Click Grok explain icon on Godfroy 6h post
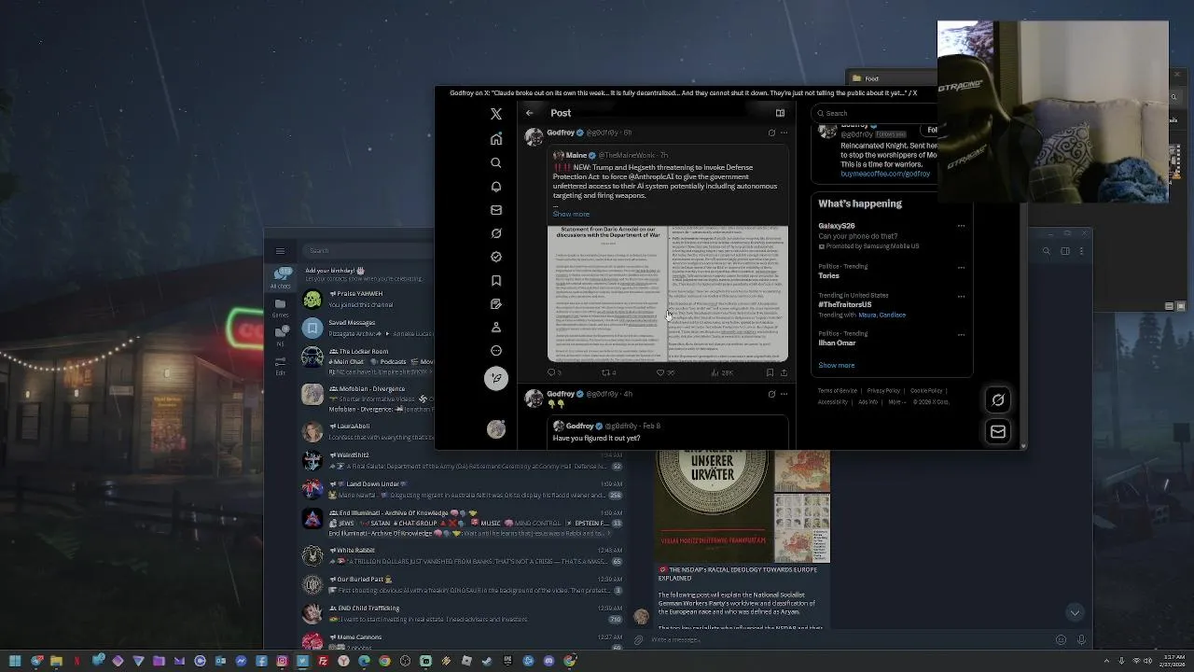Screen dimensions: 1194x672 [771, 133]
